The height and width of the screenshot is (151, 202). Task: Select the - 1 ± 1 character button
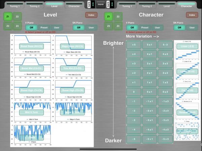(149, 101)
